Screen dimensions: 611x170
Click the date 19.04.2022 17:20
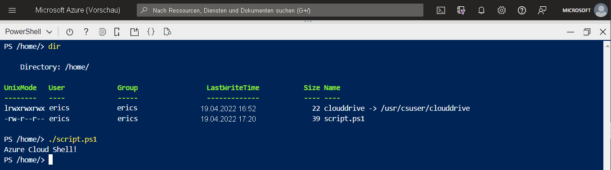click(228, 119)
